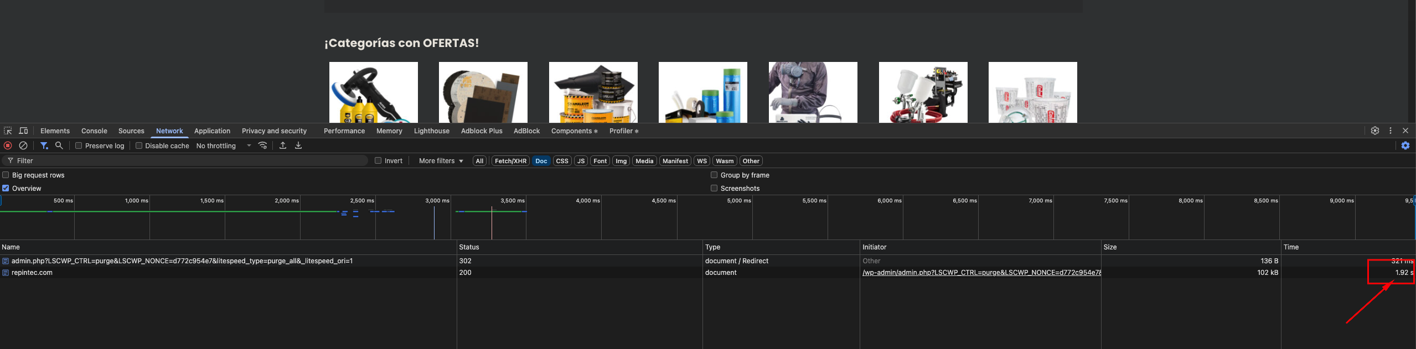1416x349 pixels.
Task: Filter requests by Font type
Action: tap(600, 161)
